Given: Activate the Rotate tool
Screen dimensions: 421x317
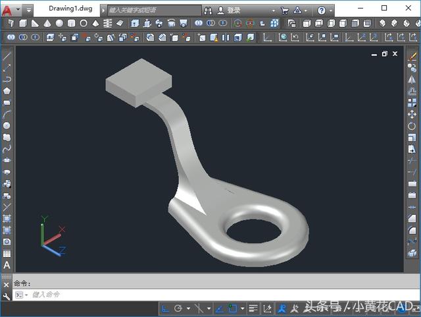Looking at the screenshot, I should [412, 126].
